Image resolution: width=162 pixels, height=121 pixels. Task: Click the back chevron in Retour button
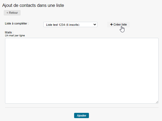click(7, 13)
